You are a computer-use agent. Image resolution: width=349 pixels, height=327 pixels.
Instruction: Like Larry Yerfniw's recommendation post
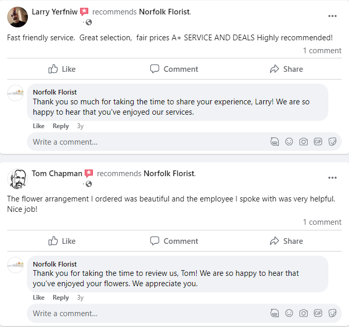point(62,69)
